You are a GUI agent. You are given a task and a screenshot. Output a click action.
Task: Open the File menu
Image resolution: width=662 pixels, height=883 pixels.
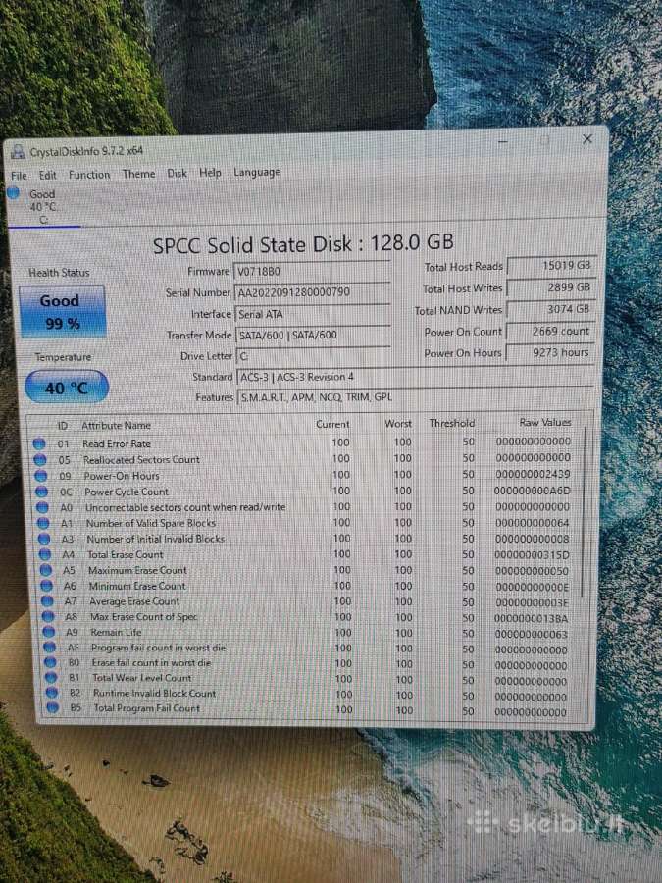(19, 176)
